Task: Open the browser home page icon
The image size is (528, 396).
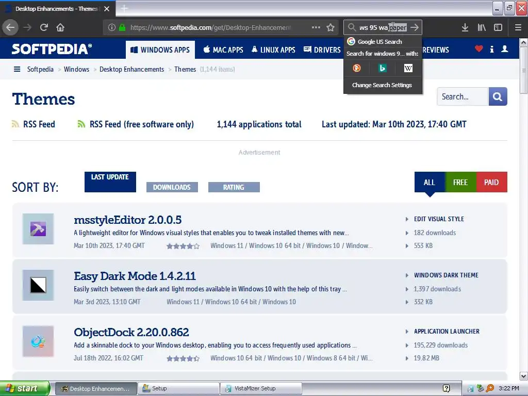Action: tap(60, 28)
